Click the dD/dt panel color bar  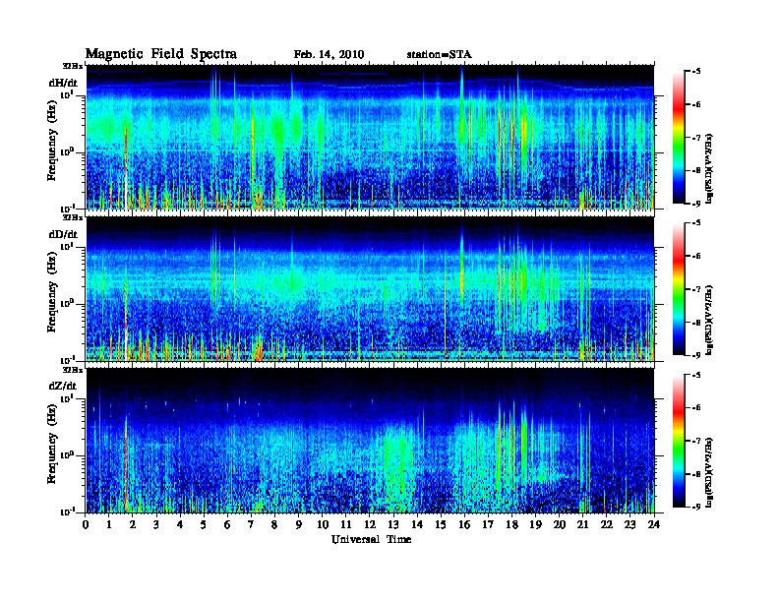pos(679,289)
